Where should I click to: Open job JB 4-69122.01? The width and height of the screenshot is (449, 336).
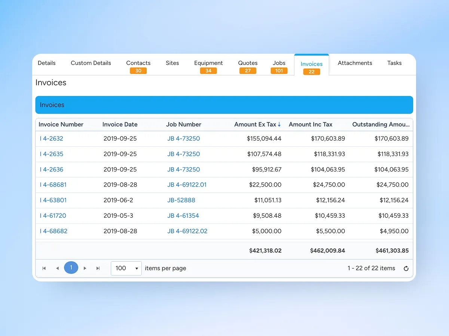tap(187, 185)
